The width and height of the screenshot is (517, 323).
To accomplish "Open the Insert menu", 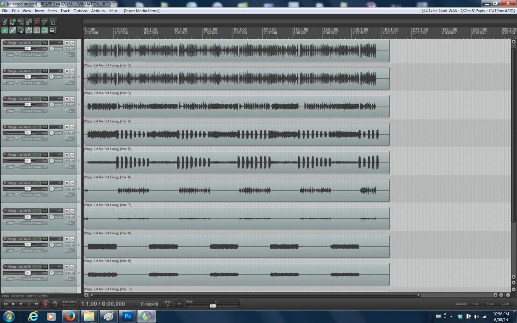I will (39, 11).
